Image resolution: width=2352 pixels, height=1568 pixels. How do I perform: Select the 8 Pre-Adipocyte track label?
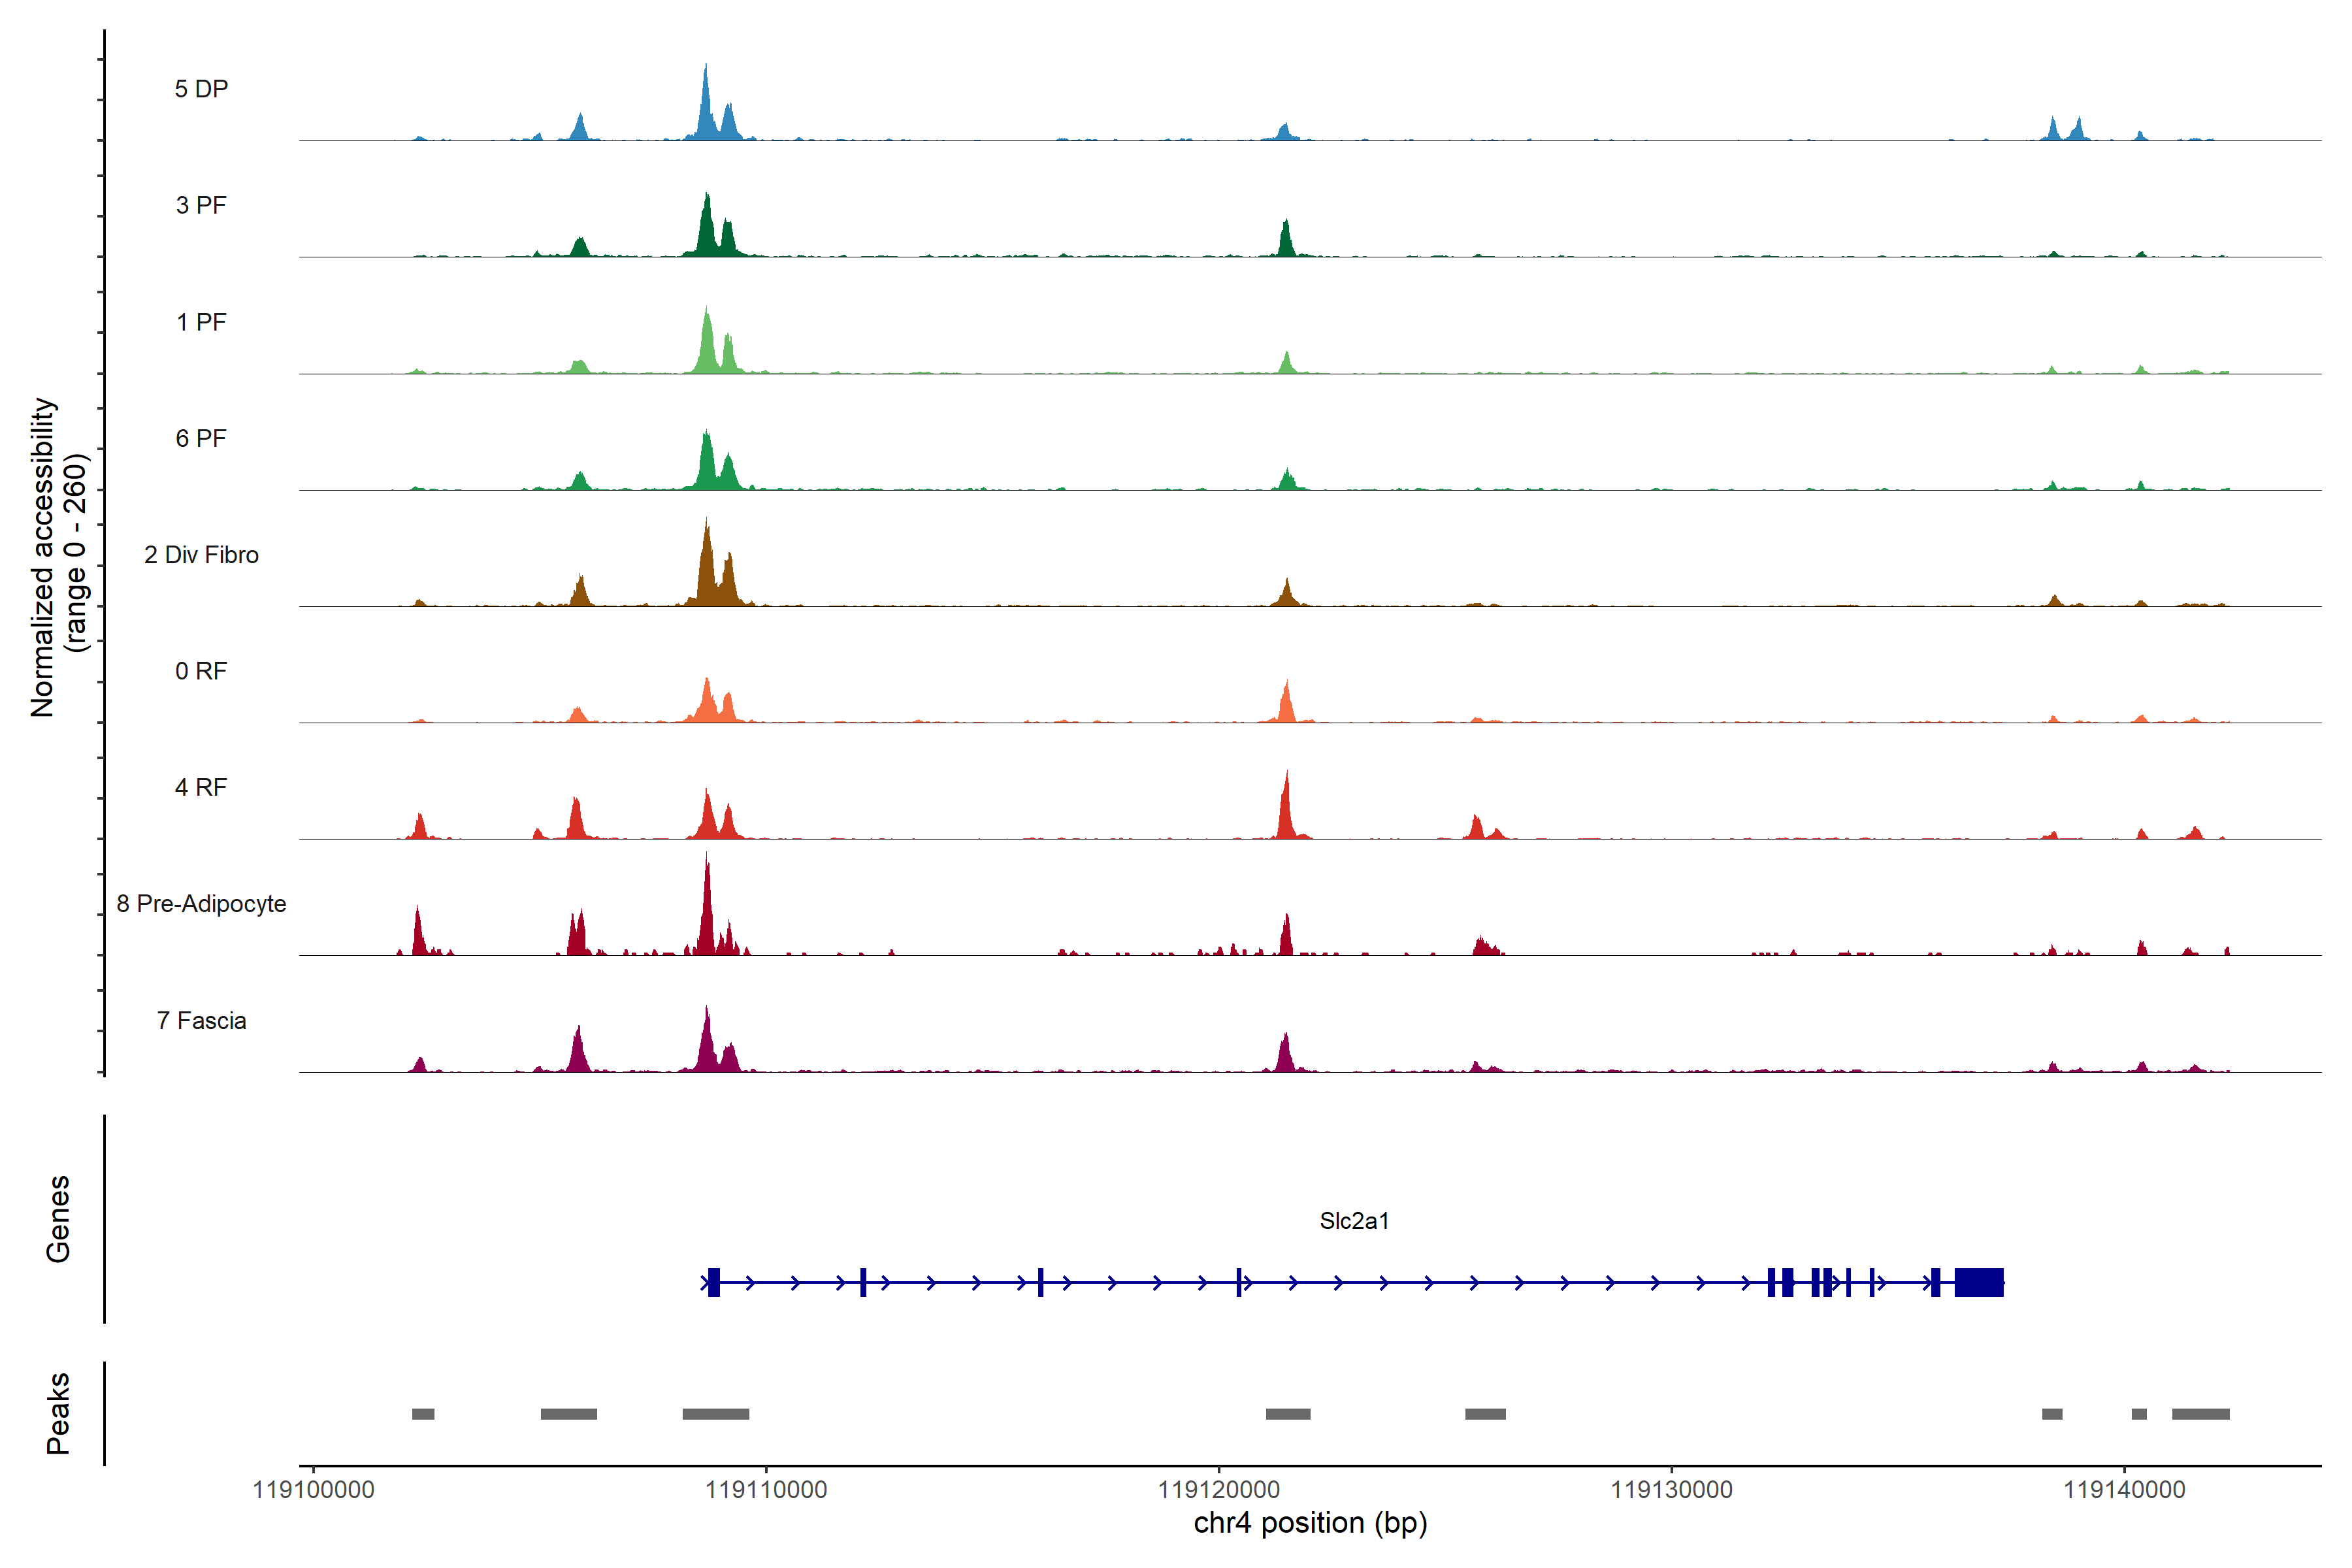point(201,904)
